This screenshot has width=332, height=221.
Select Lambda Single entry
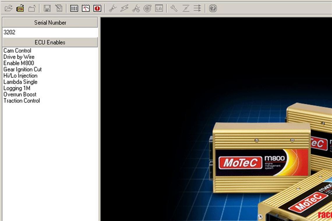(x=20, y=82)
